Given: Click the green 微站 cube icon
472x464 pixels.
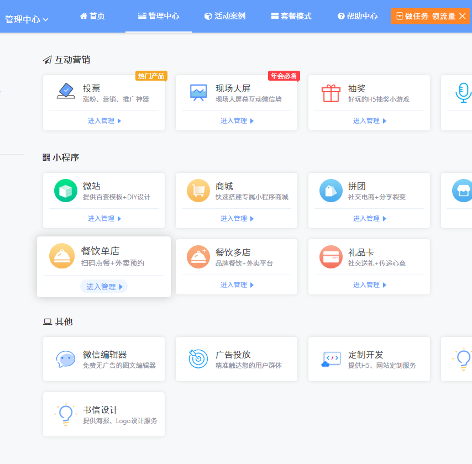Looking at the screenshot, I should click(66, 191).
